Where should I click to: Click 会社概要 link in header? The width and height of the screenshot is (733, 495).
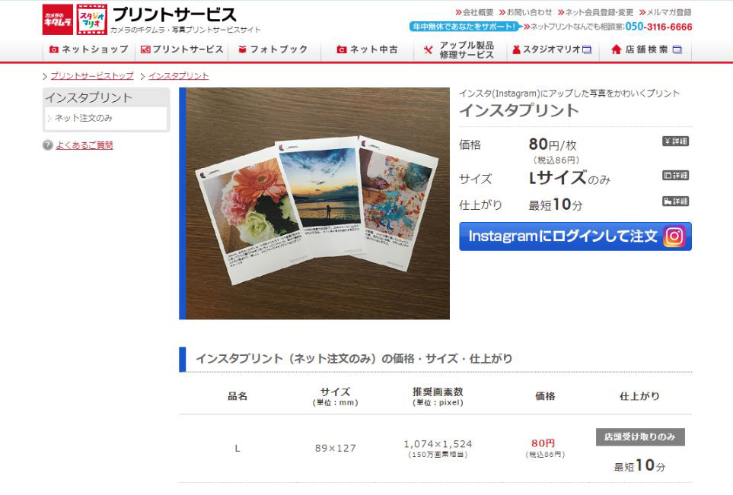click(x=478, y=12)
